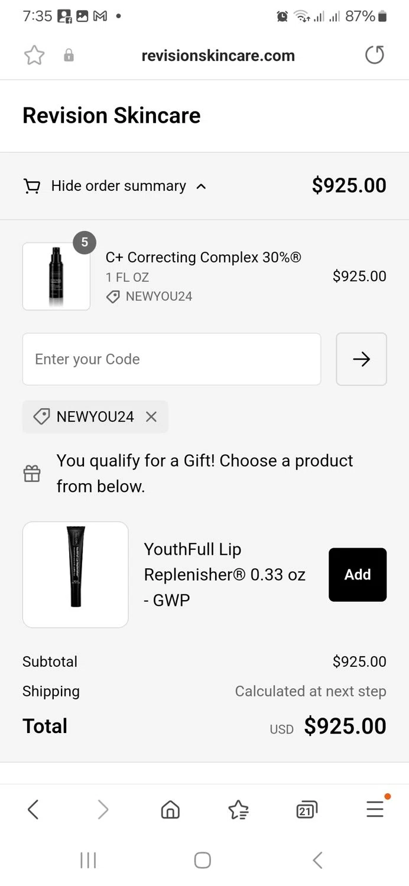This screenshot has height=886, width=409.
Task: Show the open tabs counter
Action: coord(306,809)
